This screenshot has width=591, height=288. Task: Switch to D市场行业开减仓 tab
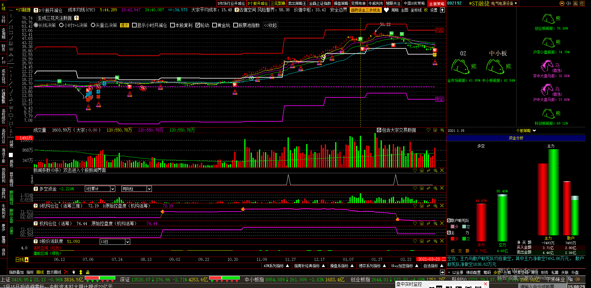pos(231,3)
